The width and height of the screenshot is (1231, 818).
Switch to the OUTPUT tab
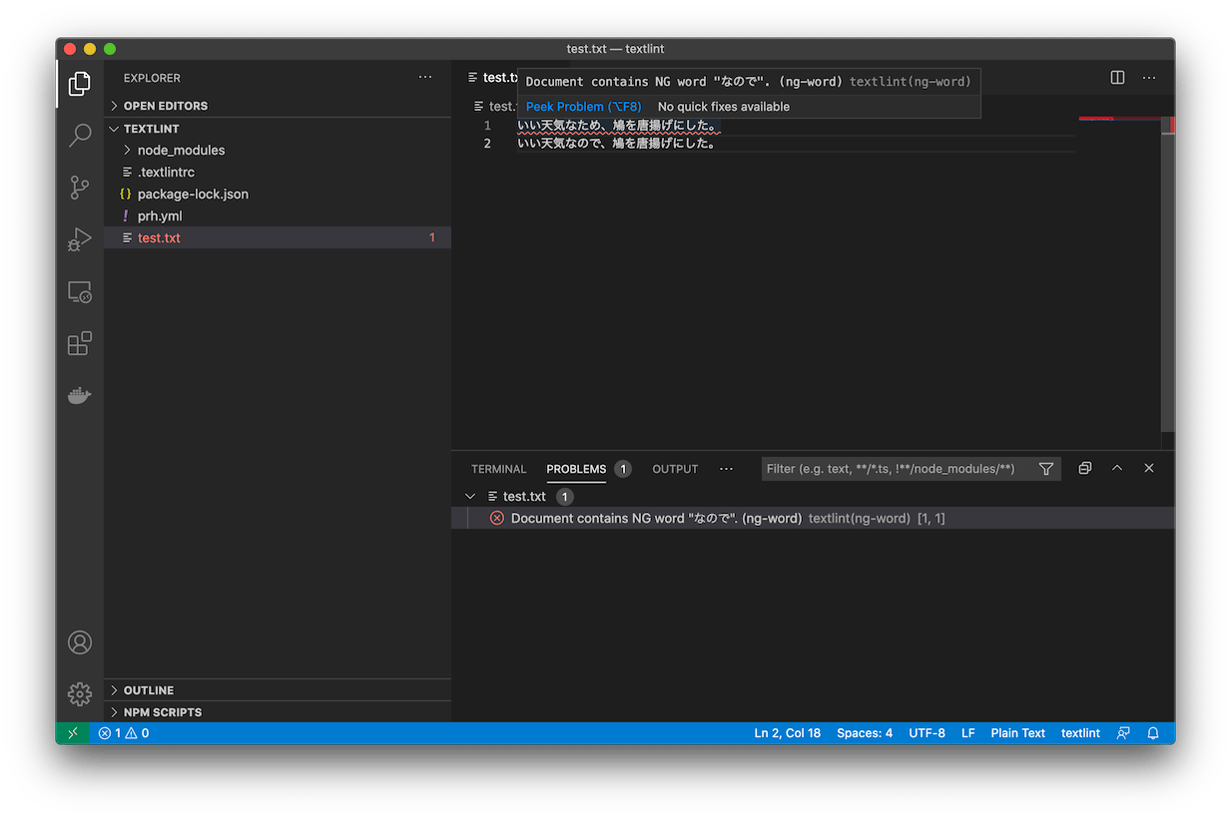pos(675,469)
